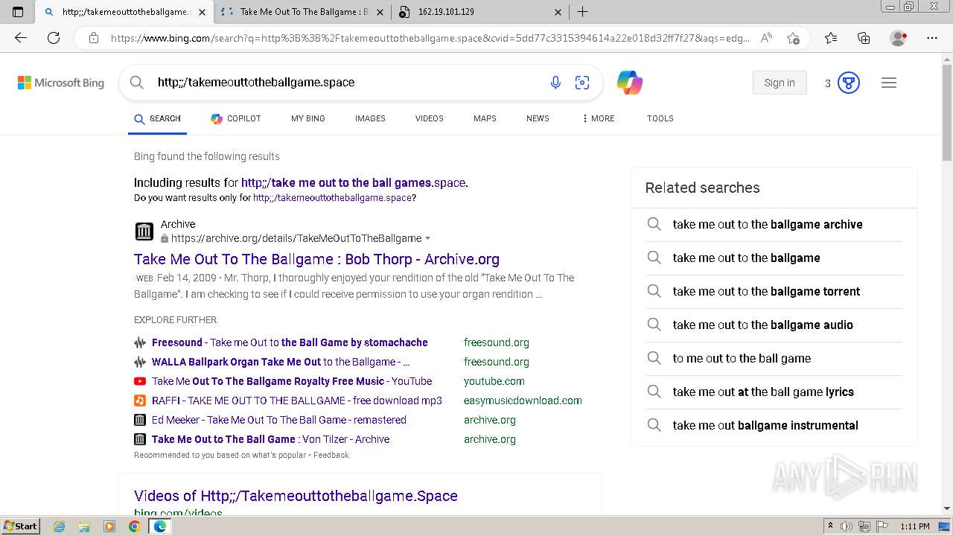
Task: Add this page to favorites star icon
Action: coord(793,38)
